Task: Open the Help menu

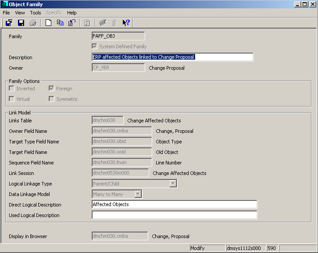Action: 71,13
